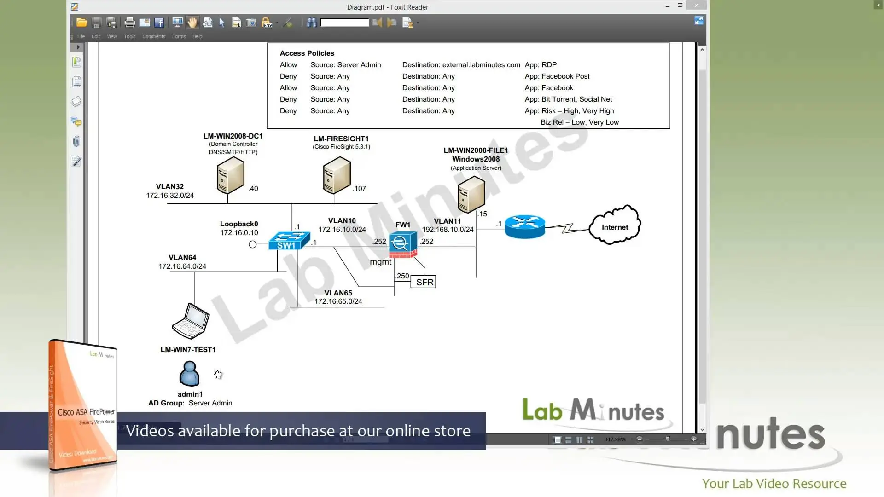The width and height of the screenshot is (884, 497).
Task: Share the document via Facebook icon
Action: click(159, 23)
